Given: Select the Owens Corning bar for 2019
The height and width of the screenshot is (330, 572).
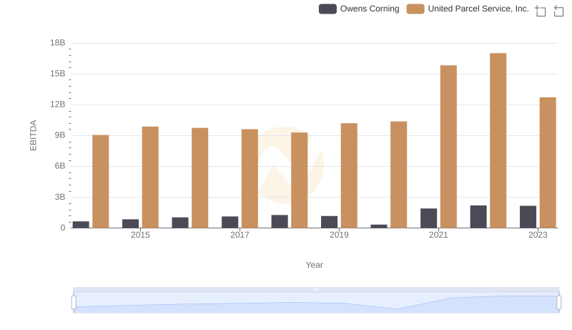Looking at the screenshot, I should [x=329, y=222].
